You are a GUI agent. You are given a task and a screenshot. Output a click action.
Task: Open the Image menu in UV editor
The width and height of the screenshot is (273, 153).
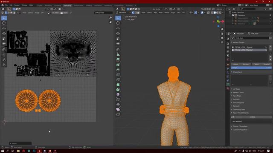click(x=37, y=13)
